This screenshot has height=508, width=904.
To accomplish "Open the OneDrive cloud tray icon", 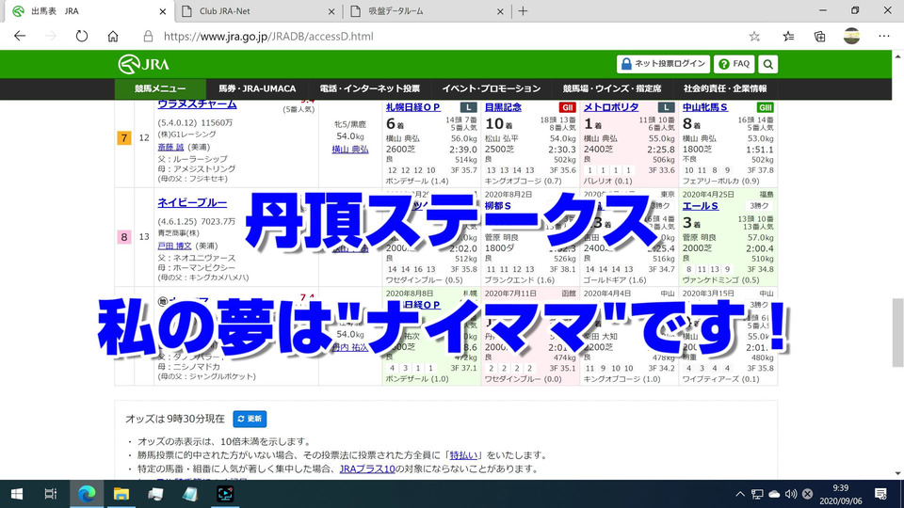I will click(x=774, y=494).
